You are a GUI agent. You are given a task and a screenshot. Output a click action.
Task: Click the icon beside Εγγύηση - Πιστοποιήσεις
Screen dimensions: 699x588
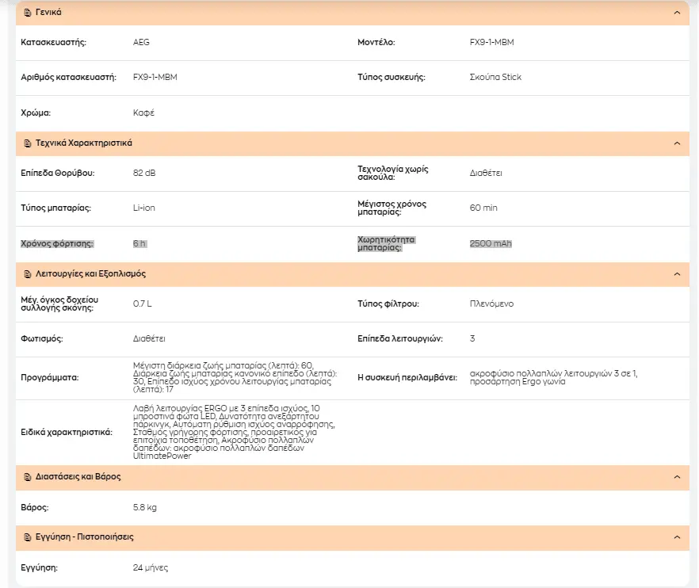click(28, 537)
